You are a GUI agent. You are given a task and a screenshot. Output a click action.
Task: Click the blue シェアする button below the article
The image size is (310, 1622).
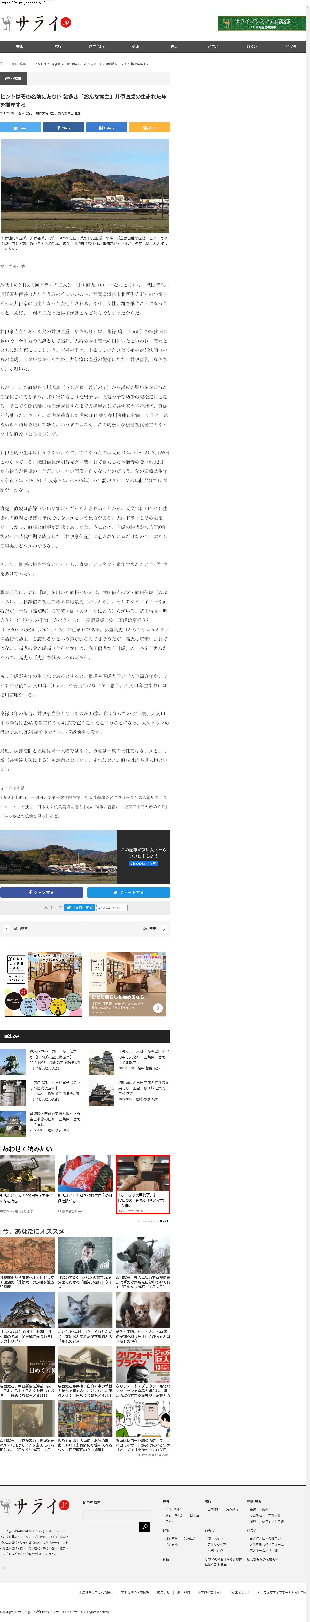point(42,892)
